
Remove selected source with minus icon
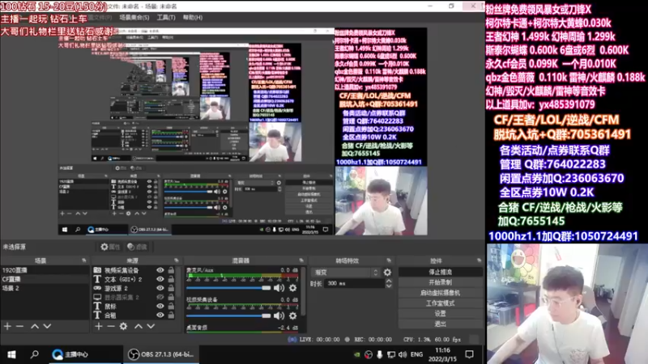[111, 327]
